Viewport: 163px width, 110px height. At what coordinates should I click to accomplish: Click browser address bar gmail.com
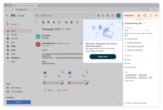[82, 9]
